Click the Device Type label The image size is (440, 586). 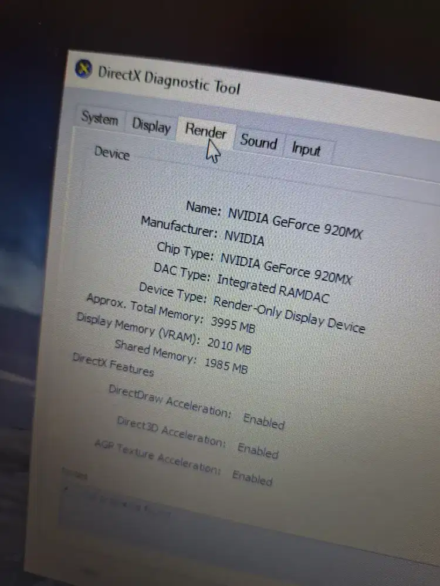[172, 292]
